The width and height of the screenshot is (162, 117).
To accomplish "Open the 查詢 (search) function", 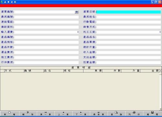I will point(116,113).
